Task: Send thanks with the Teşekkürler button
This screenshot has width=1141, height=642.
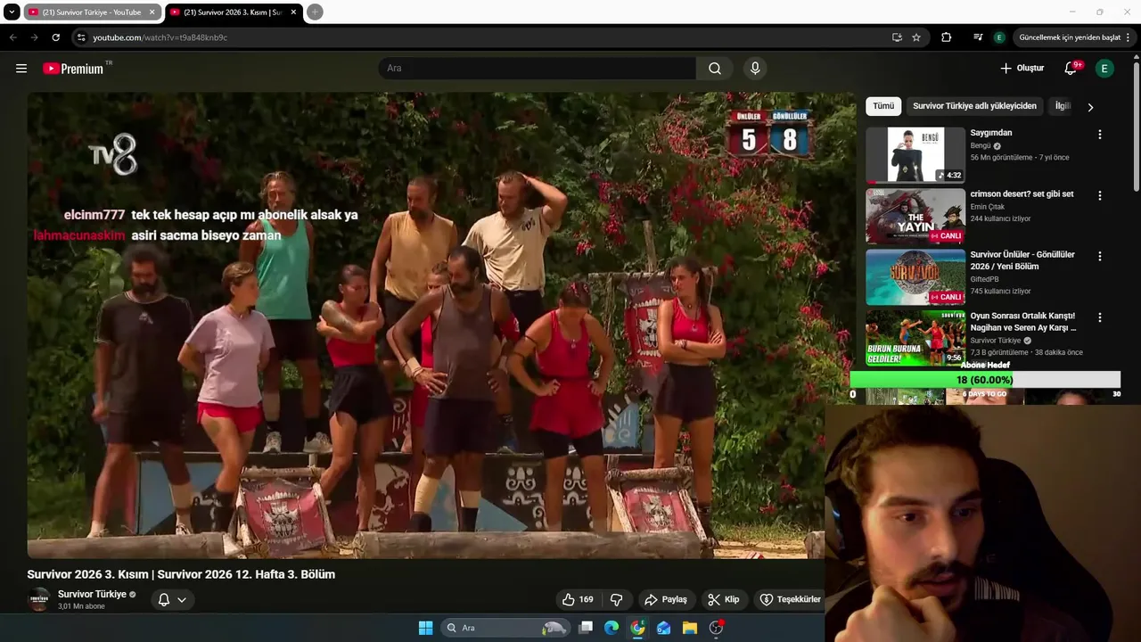Action: [790, 599]
